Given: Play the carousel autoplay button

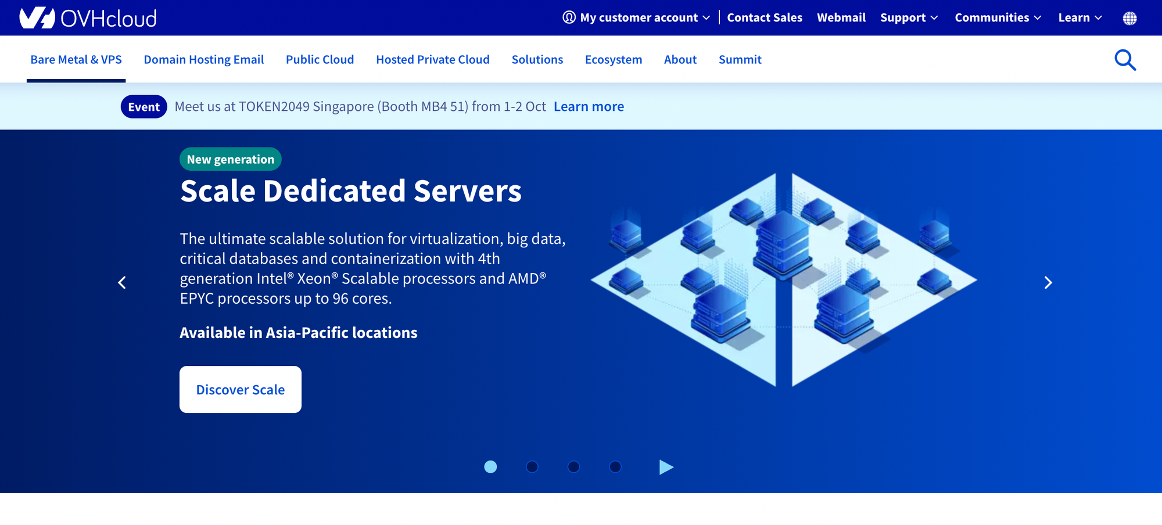Looking at the screenshot, I should pos(666,467).
